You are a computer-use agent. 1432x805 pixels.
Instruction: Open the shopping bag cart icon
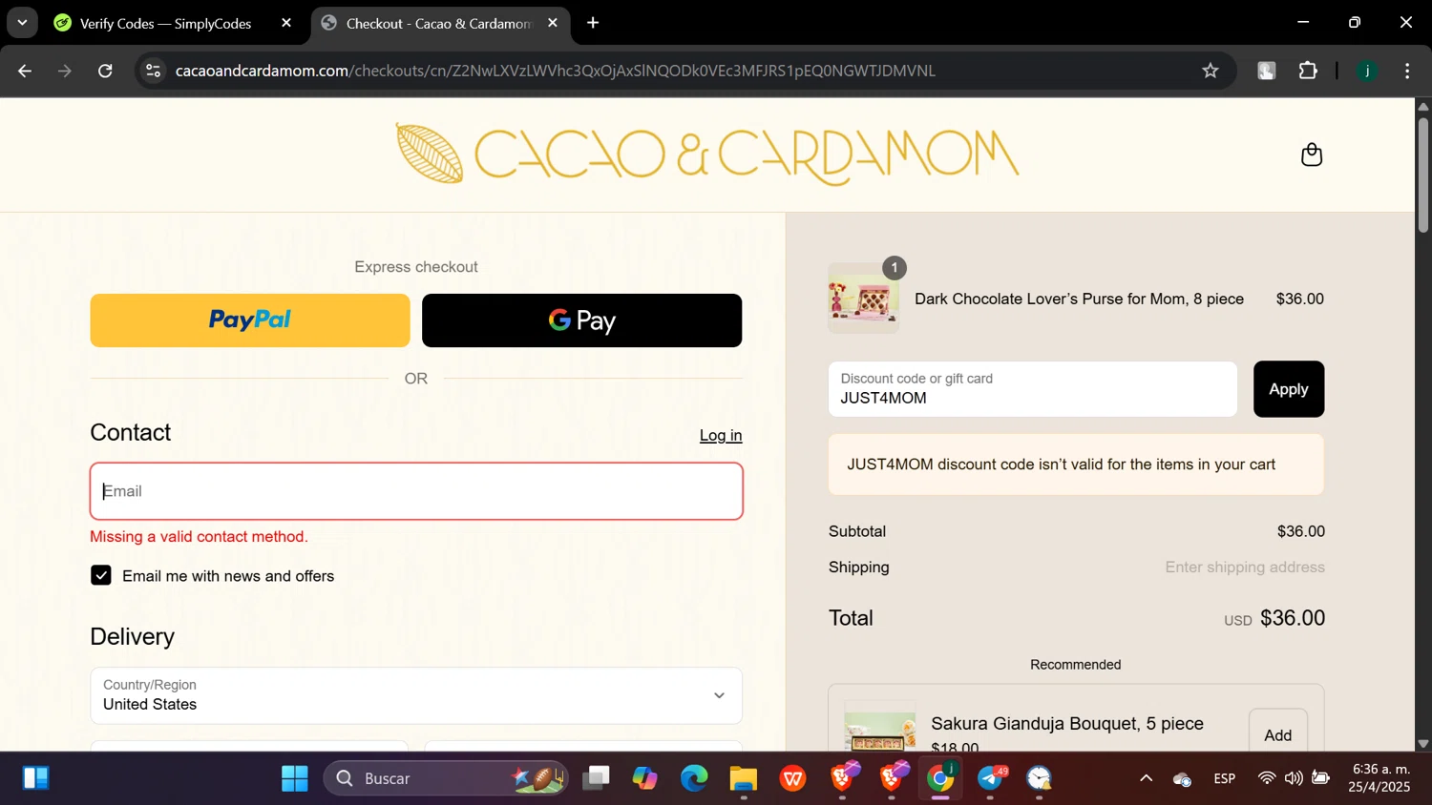coord(1312,155)
